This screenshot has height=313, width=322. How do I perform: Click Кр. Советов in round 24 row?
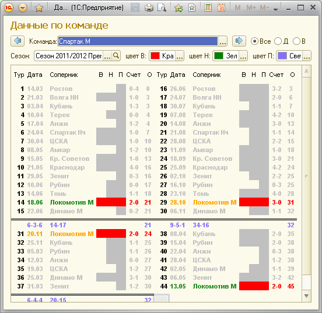(212, 159)
